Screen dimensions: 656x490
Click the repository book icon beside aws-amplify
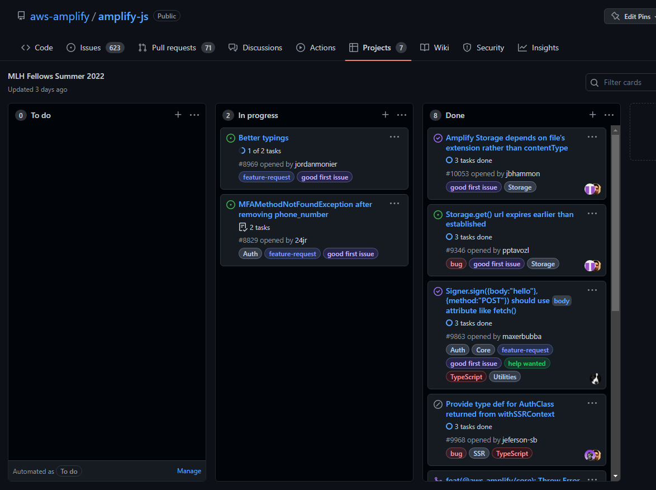(x=21, y=16)
